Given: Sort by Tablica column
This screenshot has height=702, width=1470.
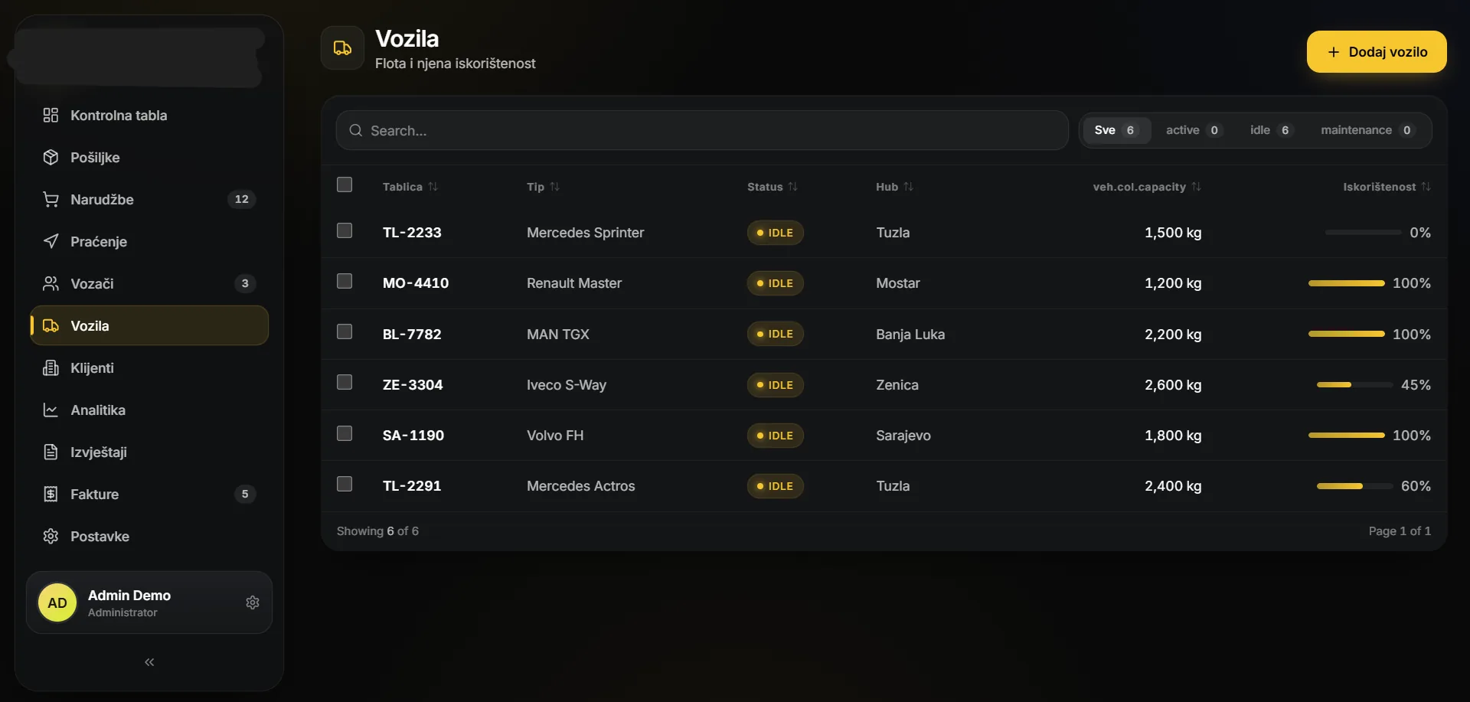Looking at the screenshot, I should point(410,187).
